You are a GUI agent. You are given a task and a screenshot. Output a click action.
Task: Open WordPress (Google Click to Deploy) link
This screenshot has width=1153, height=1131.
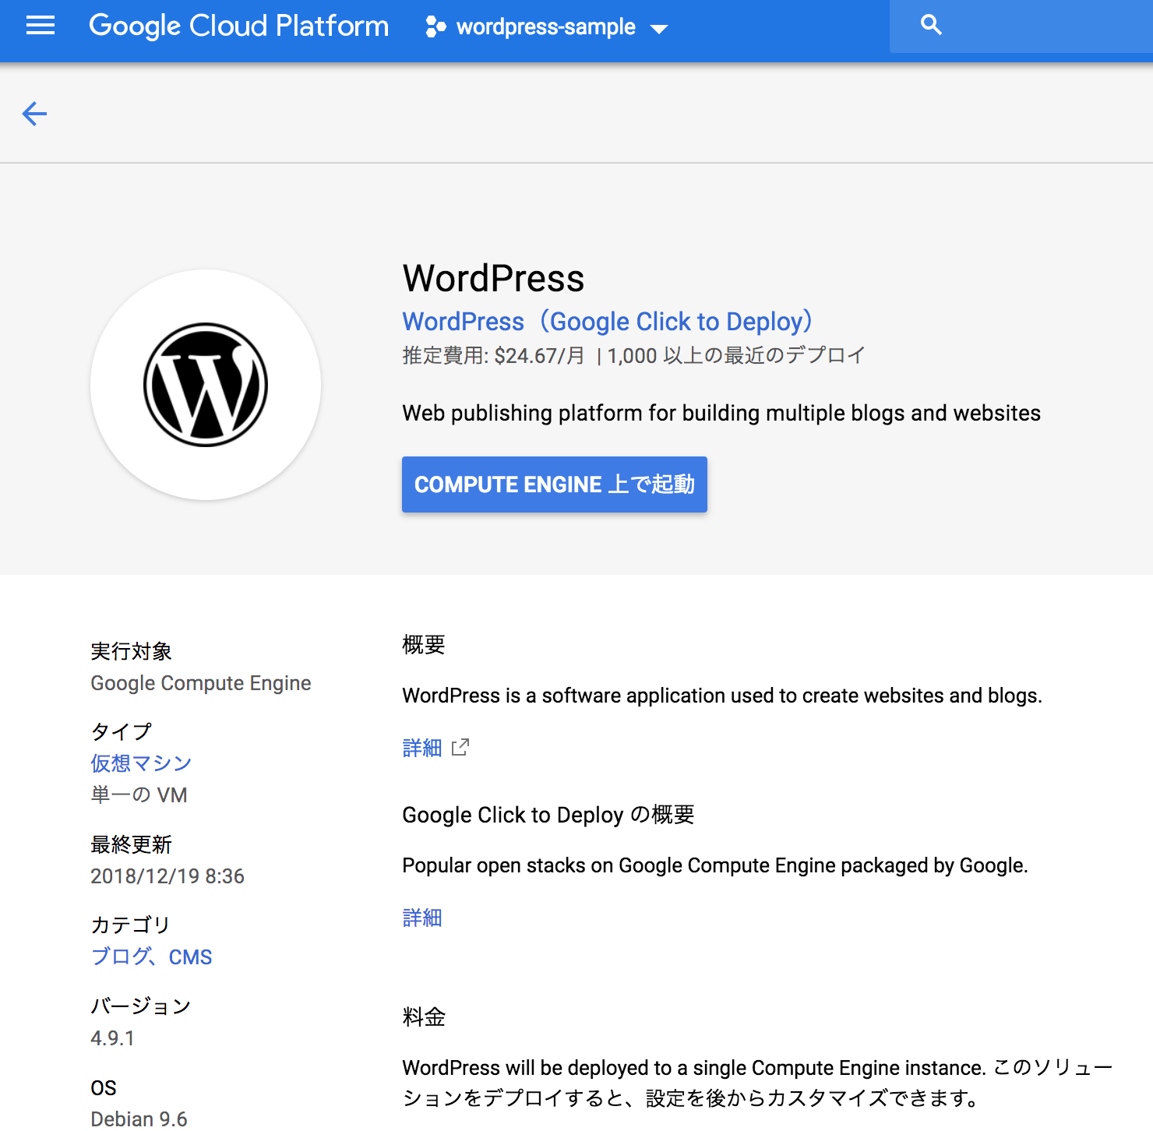(608, 322)
